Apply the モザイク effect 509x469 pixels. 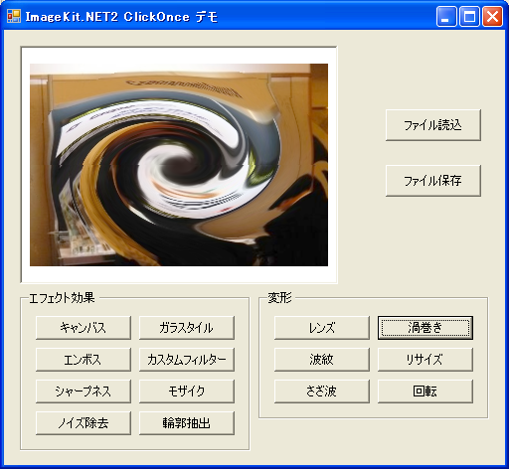point(187,391)
